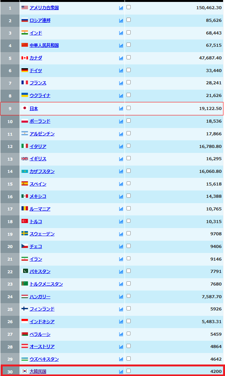
Task: Open the カナダ country link
Action: (36, 58)
